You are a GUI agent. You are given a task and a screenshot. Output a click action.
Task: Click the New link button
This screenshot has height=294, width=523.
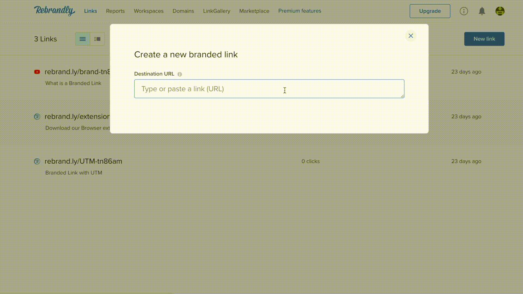[484, 39]
